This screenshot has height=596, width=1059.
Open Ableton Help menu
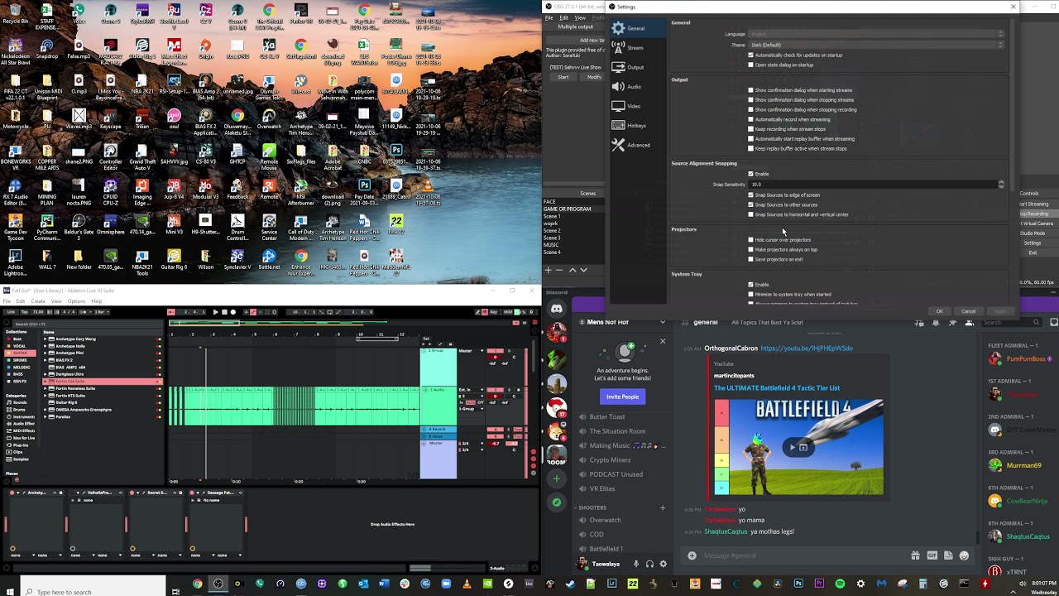97,301
